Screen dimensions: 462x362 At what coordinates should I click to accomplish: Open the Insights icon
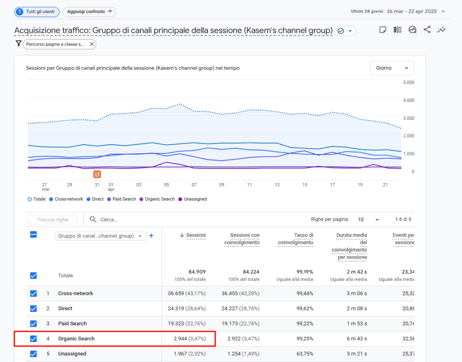412,30
